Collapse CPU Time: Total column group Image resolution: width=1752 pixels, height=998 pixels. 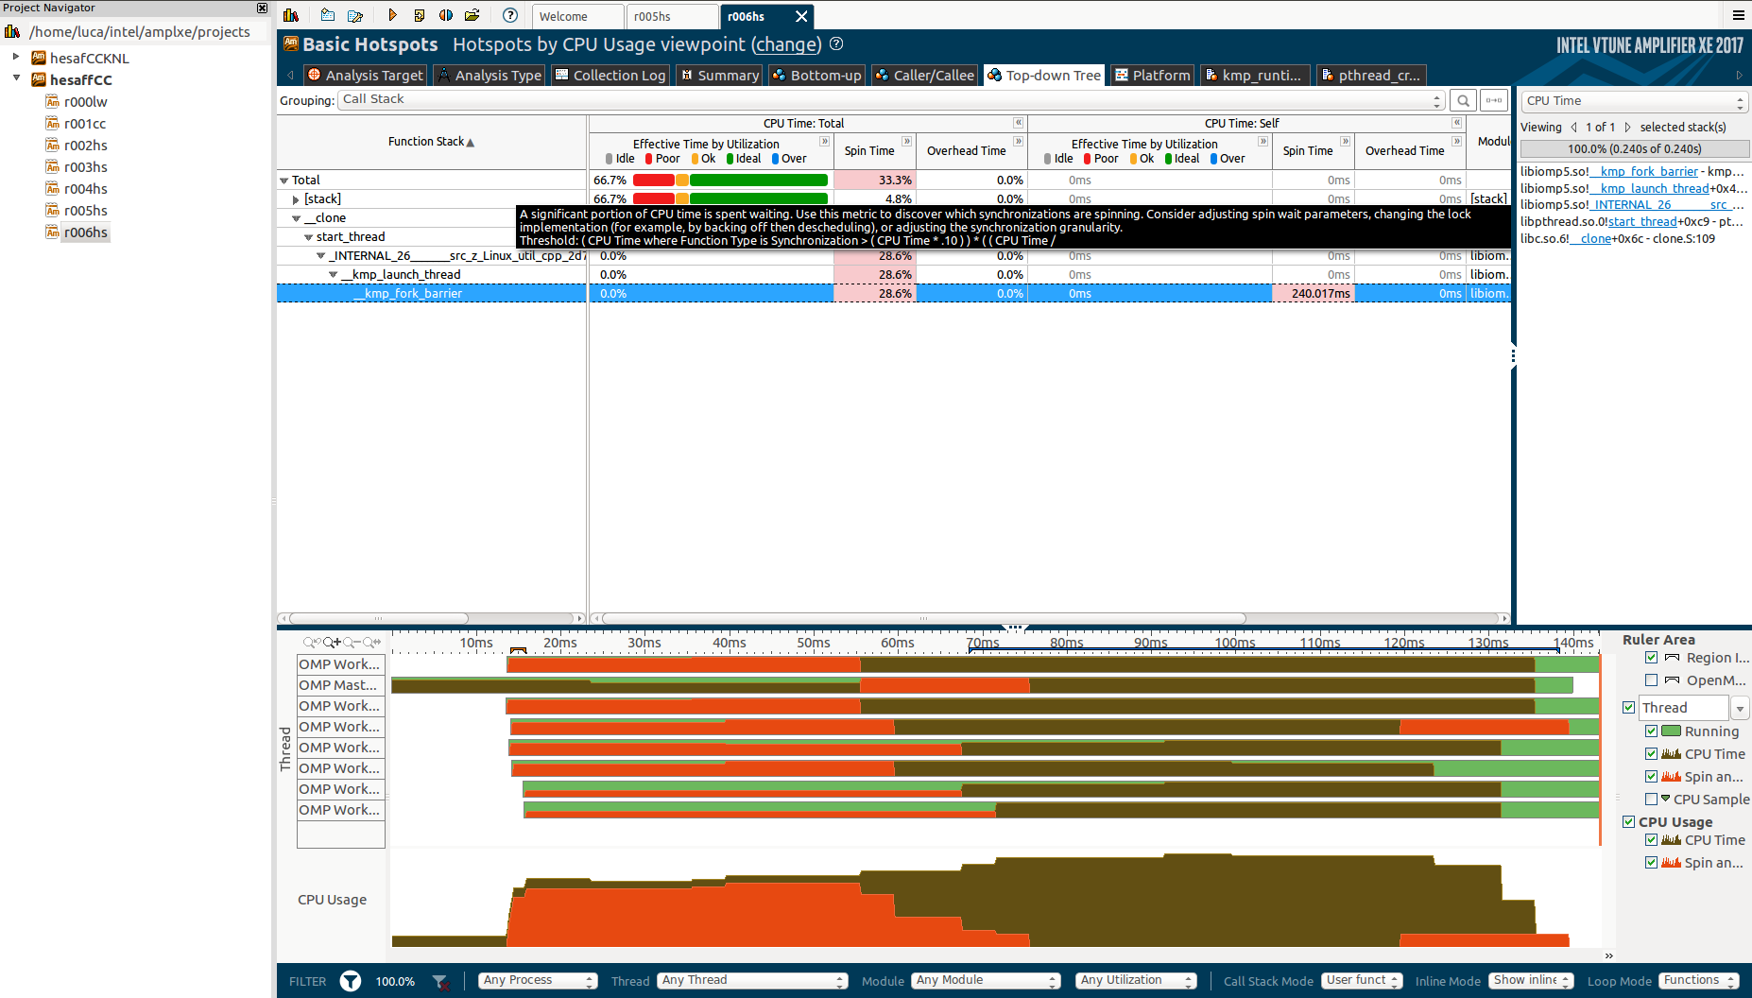(x=1019, y=123)
